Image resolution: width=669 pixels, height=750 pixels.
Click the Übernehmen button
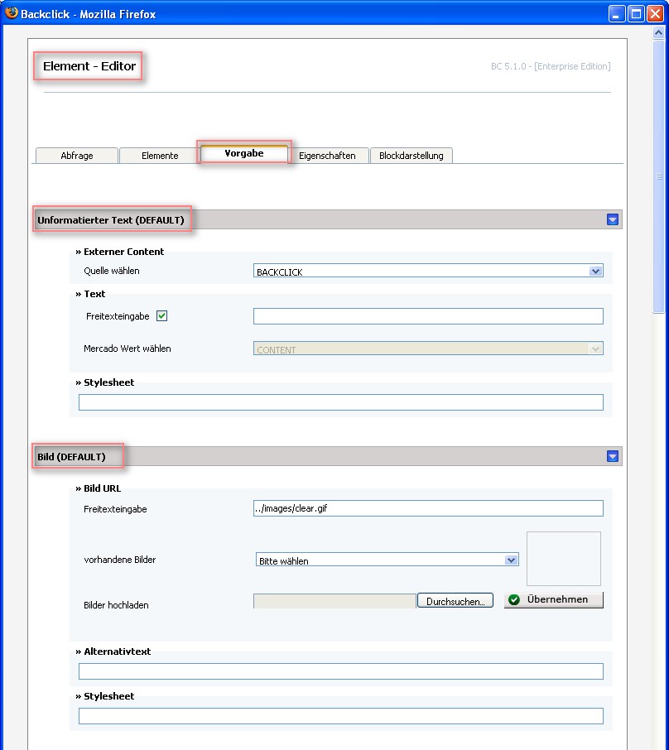pos(554,600)
